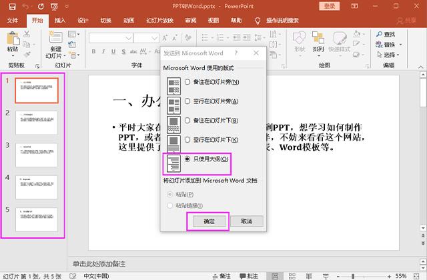The image size is (427, 280).
Task: Toggle the 备注 notes pane in status bar
Action: click(222, 276)
